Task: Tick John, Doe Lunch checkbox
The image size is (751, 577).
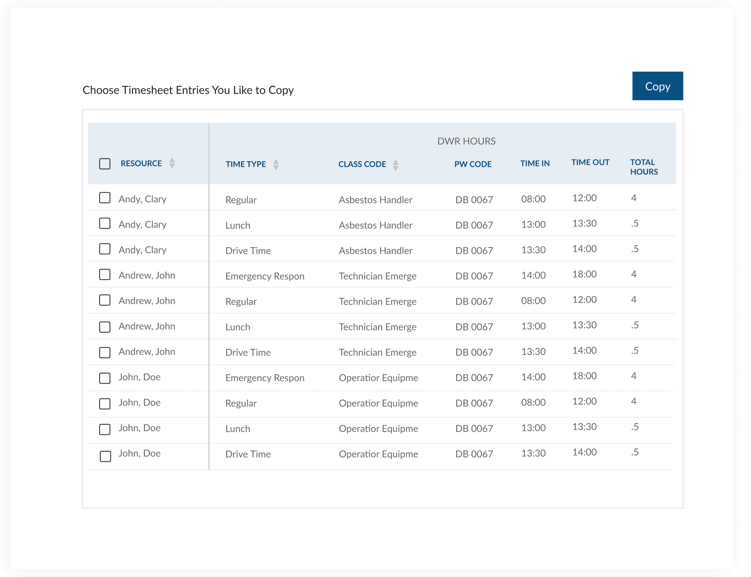Action: click(105, 429)
